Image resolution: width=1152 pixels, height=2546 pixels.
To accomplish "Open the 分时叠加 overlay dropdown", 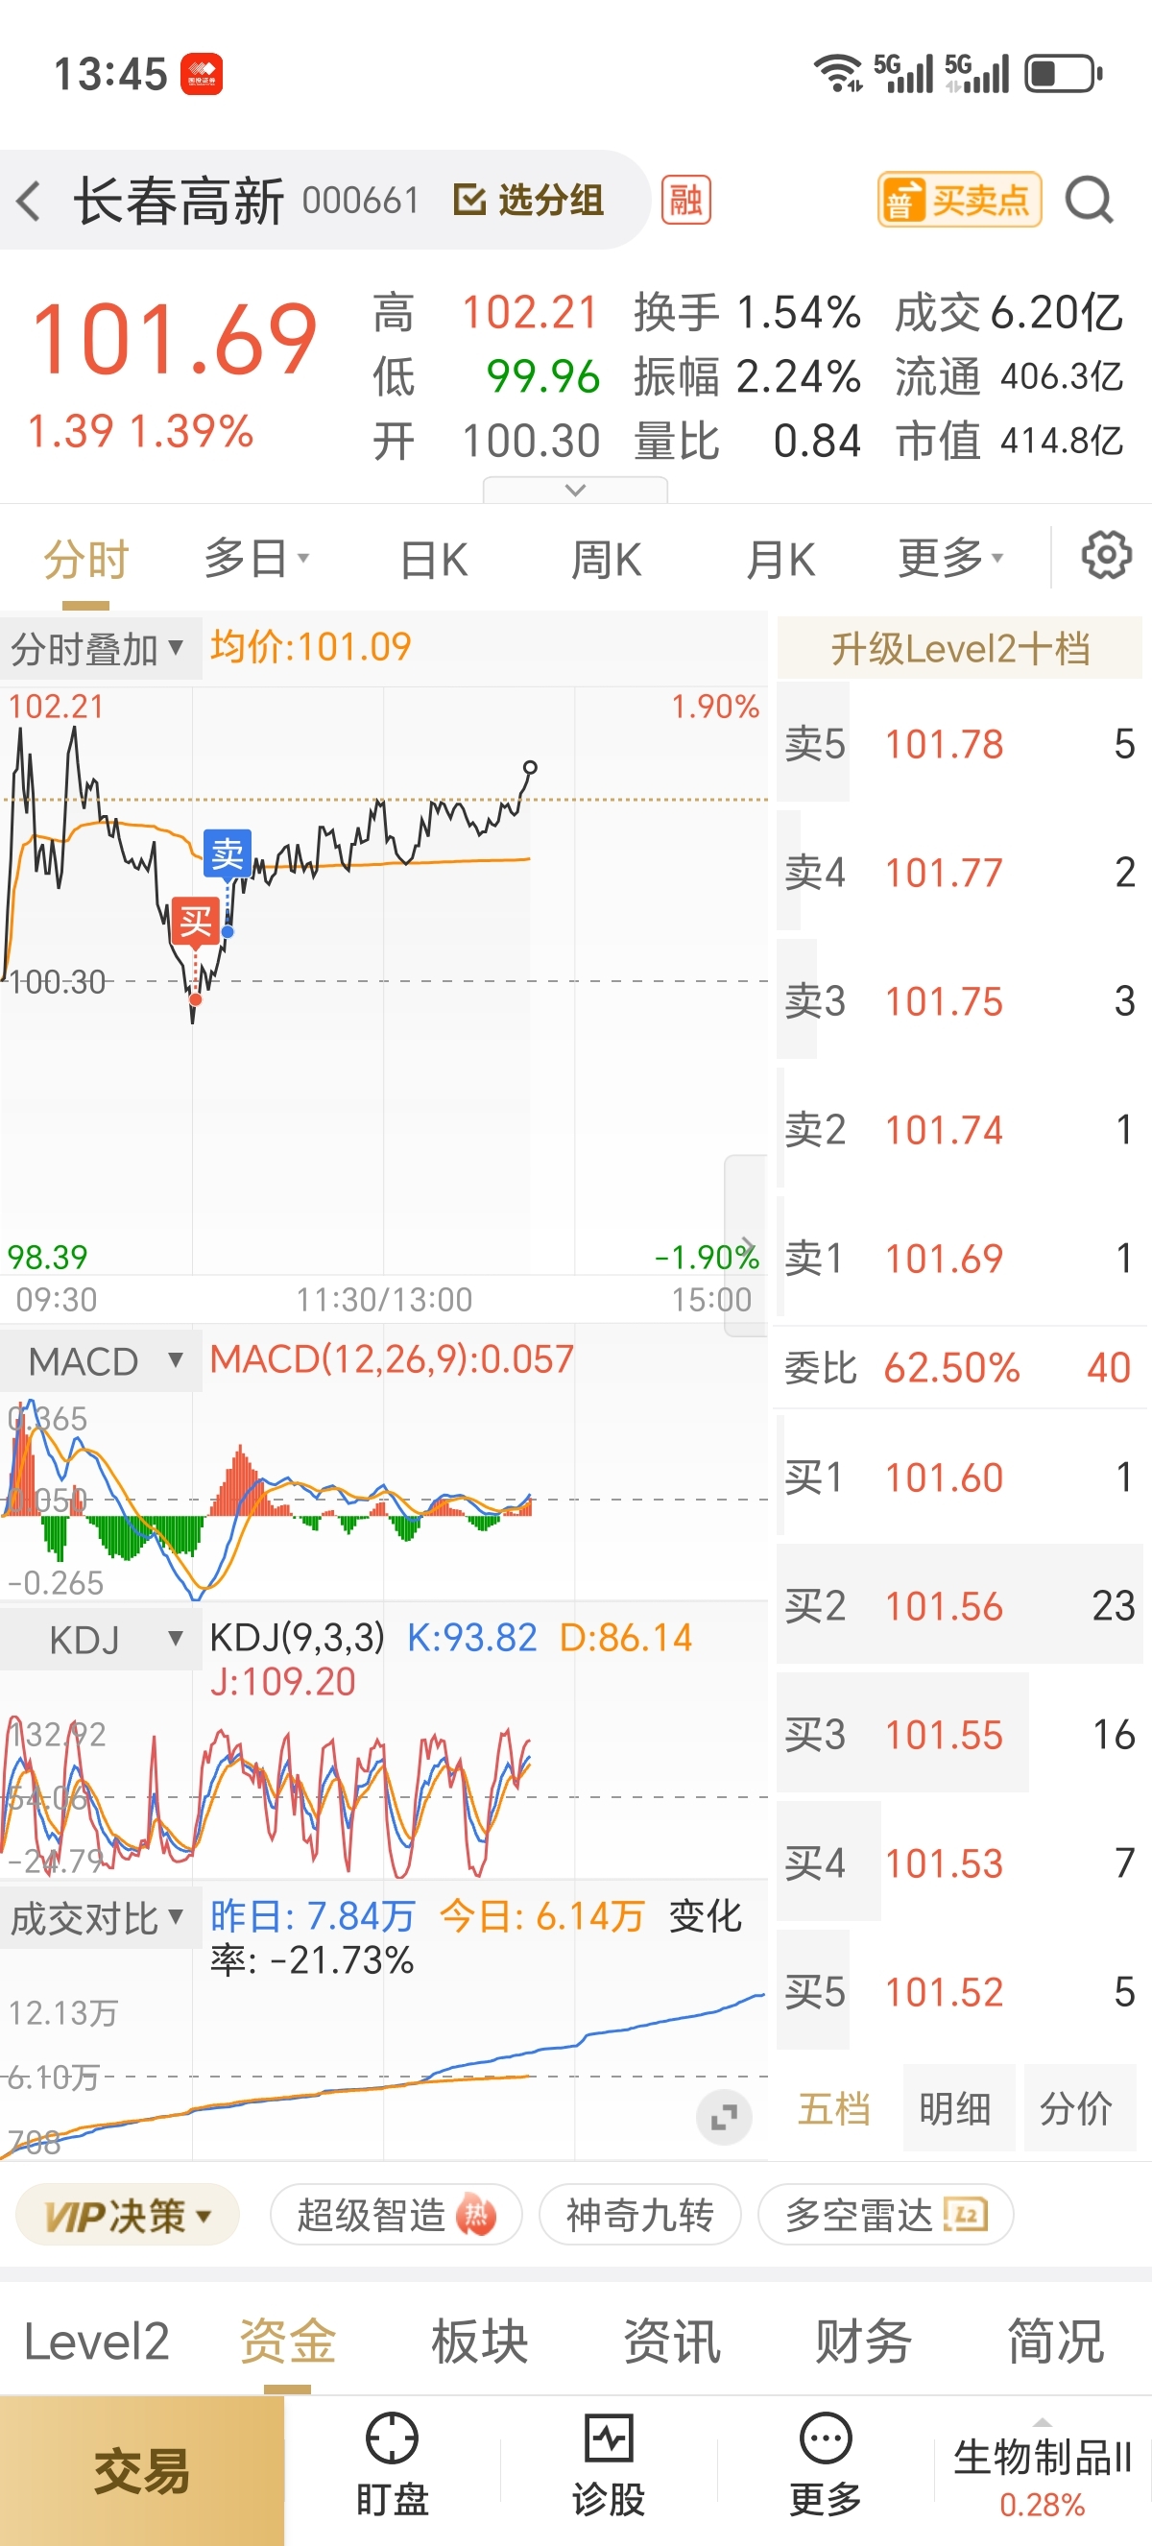I will click(x=99, y=648).
